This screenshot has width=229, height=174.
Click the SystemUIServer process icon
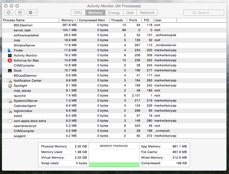point(10,101)
